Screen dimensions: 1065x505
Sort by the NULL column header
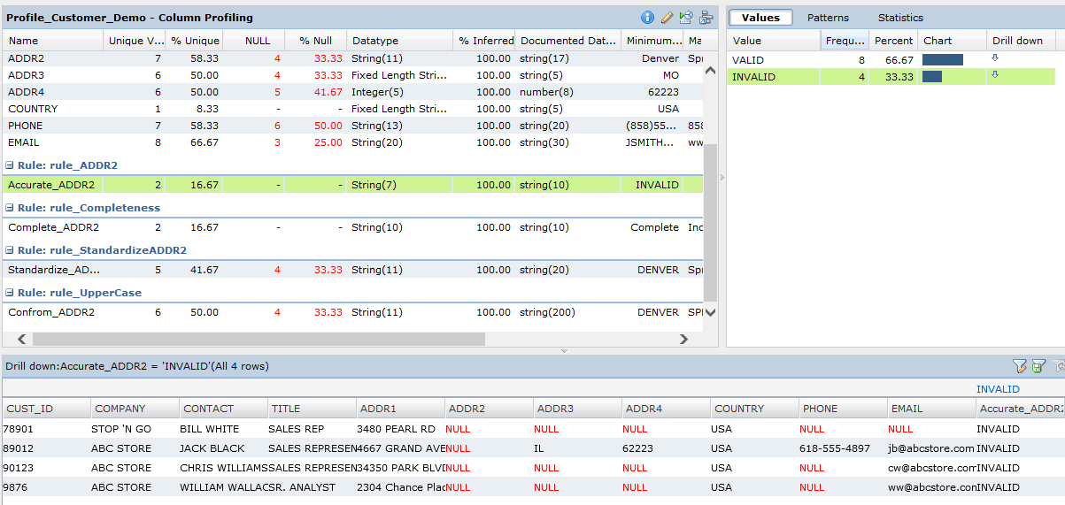coord(253,41)
